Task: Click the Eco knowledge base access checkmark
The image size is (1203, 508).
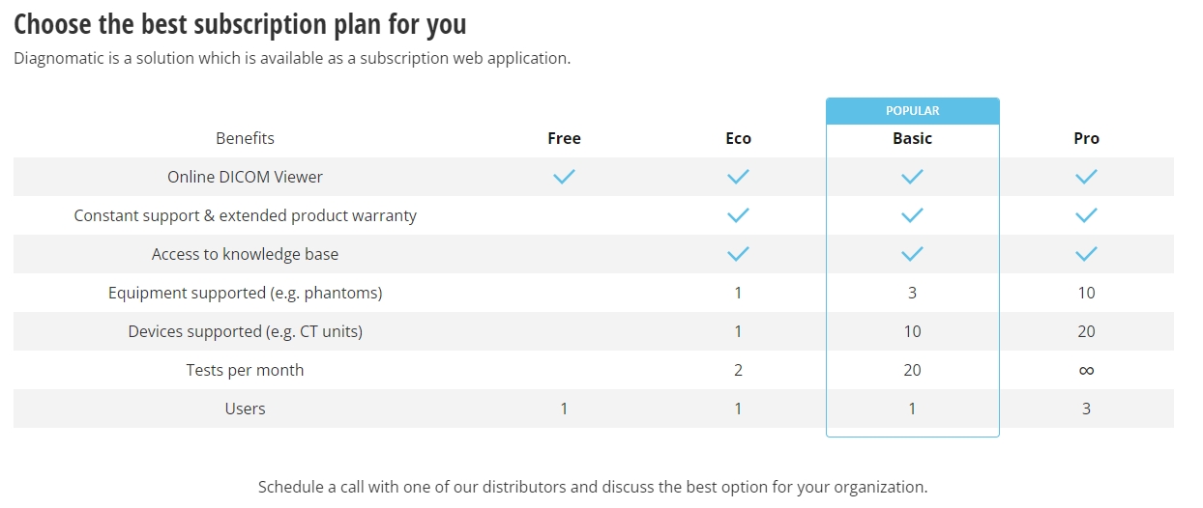Action: (x=738, y=254)
